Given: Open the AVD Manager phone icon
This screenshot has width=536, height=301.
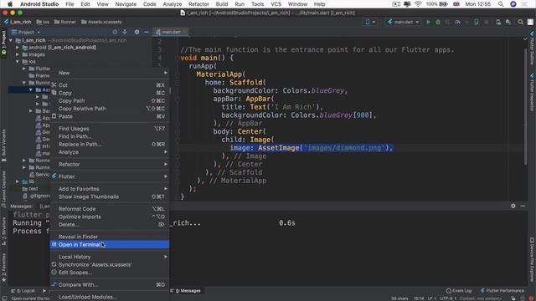Looking at the screenshot, I should pyautogui.click(x=498, y=22).
